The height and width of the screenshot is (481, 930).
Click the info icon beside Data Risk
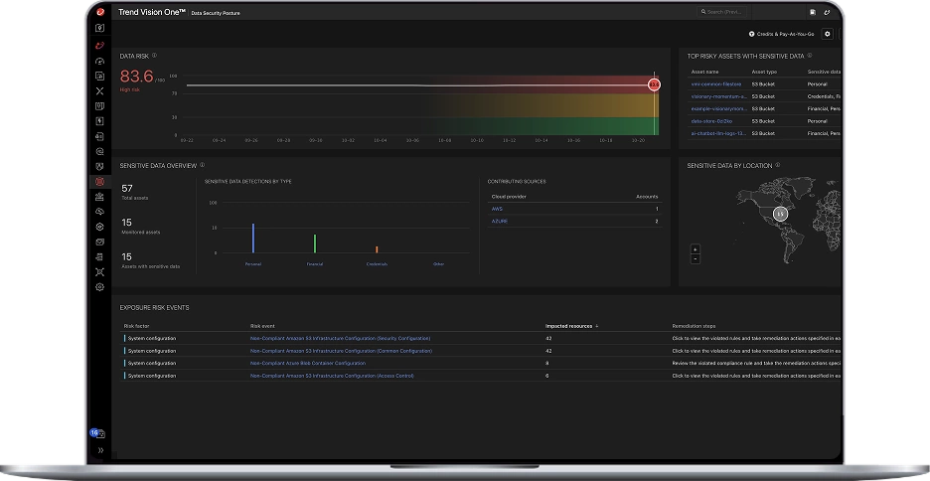point(155,56)
